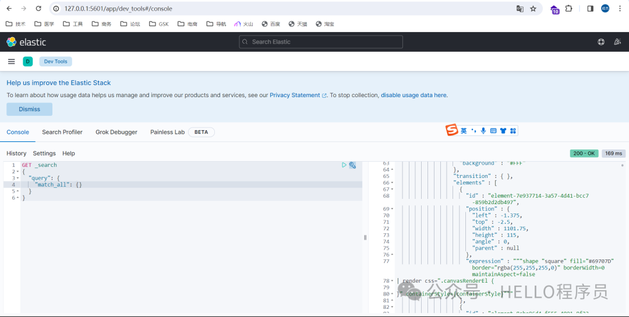Click the Sogou punctuation mode icon
This screenshot has height=317, width=629.
pos(473,131)
